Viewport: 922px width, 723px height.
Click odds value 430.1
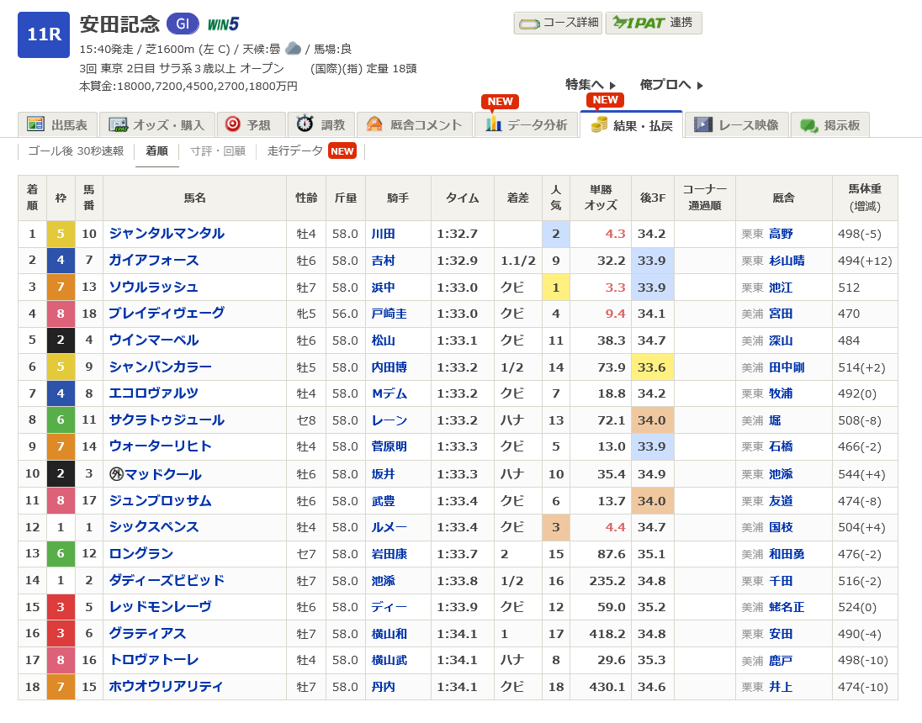pos(607,687)
